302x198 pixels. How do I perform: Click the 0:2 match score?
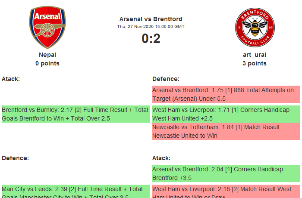(151, 39)
